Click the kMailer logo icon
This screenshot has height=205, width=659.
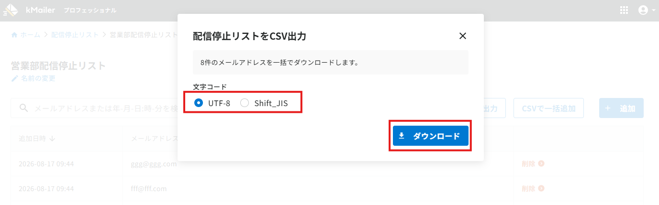pyautogui.click(x=11, y=10)
